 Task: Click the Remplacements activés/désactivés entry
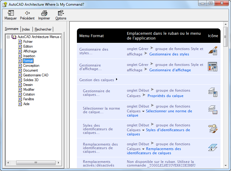(x=98, y=164)
